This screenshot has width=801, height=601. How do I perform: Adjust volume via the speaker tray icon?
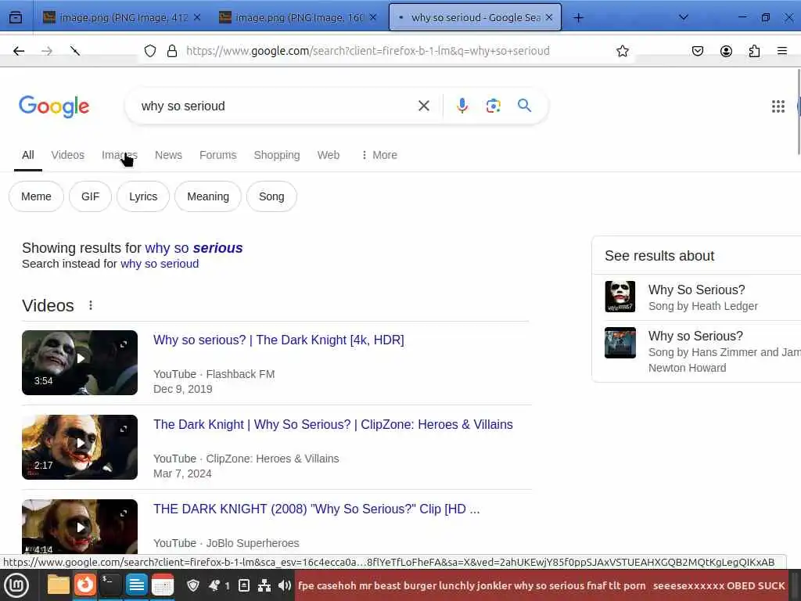285,585
